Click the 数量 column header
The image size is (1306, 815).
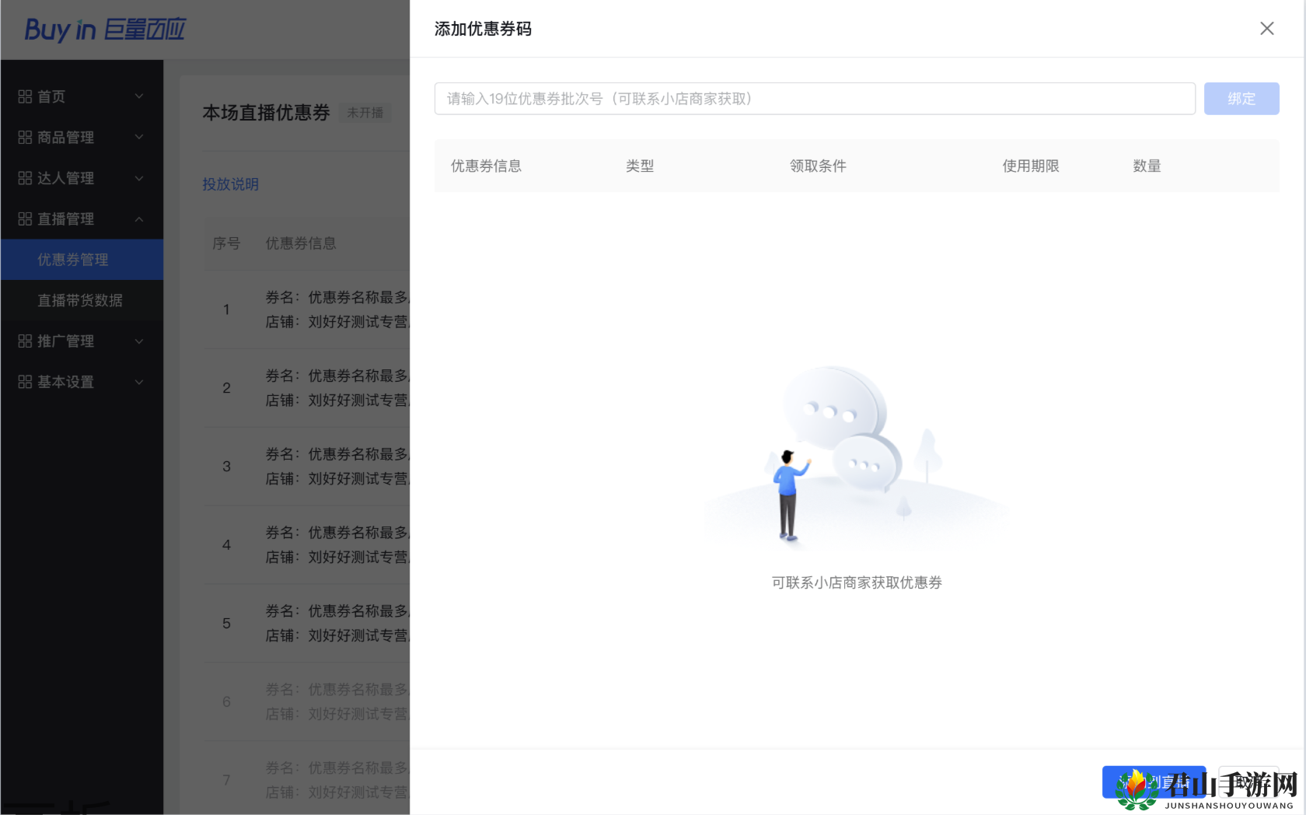pyautogui.click(x=1147, y=166)
